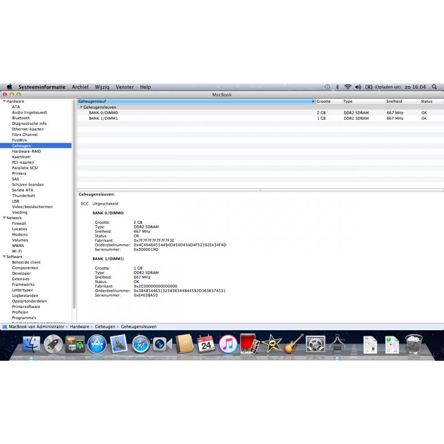Screen dimensions: 444x444
Task: Open System Preferences gear in Dock
Action: (x=315, y=344)
